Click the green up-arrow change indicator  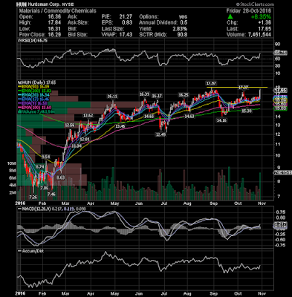click(x=230, y=16)
